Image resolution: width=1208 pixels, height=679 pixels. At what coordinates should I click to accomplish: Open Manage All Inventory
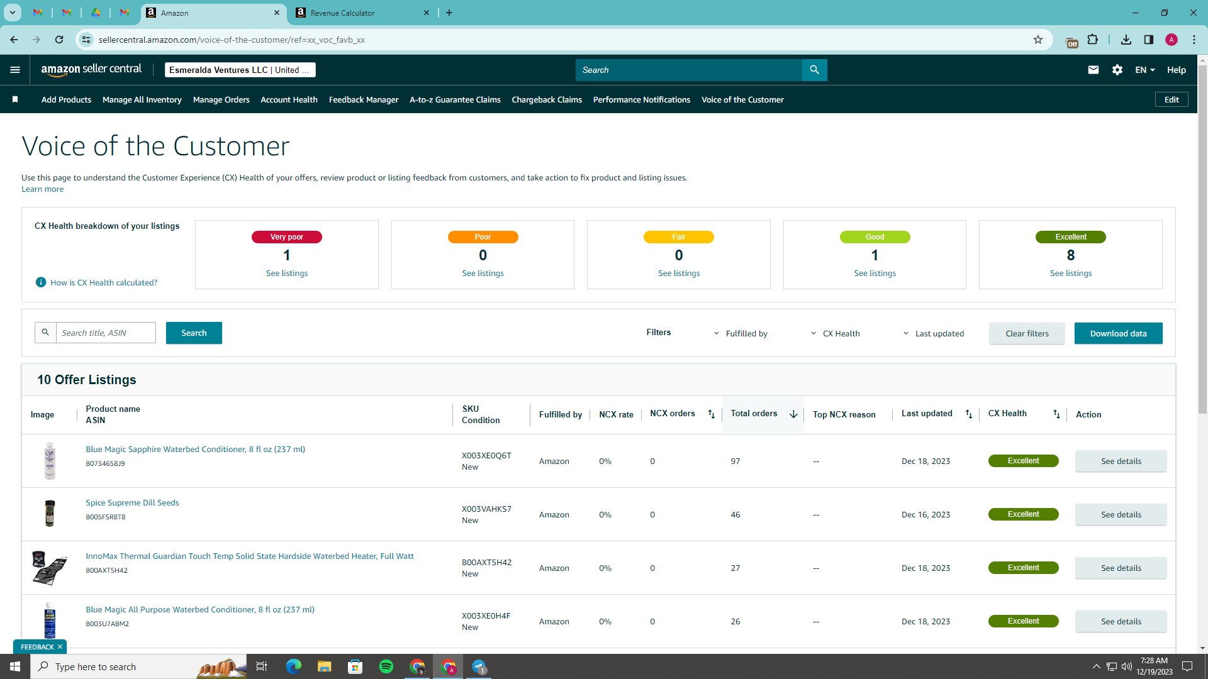142,99
